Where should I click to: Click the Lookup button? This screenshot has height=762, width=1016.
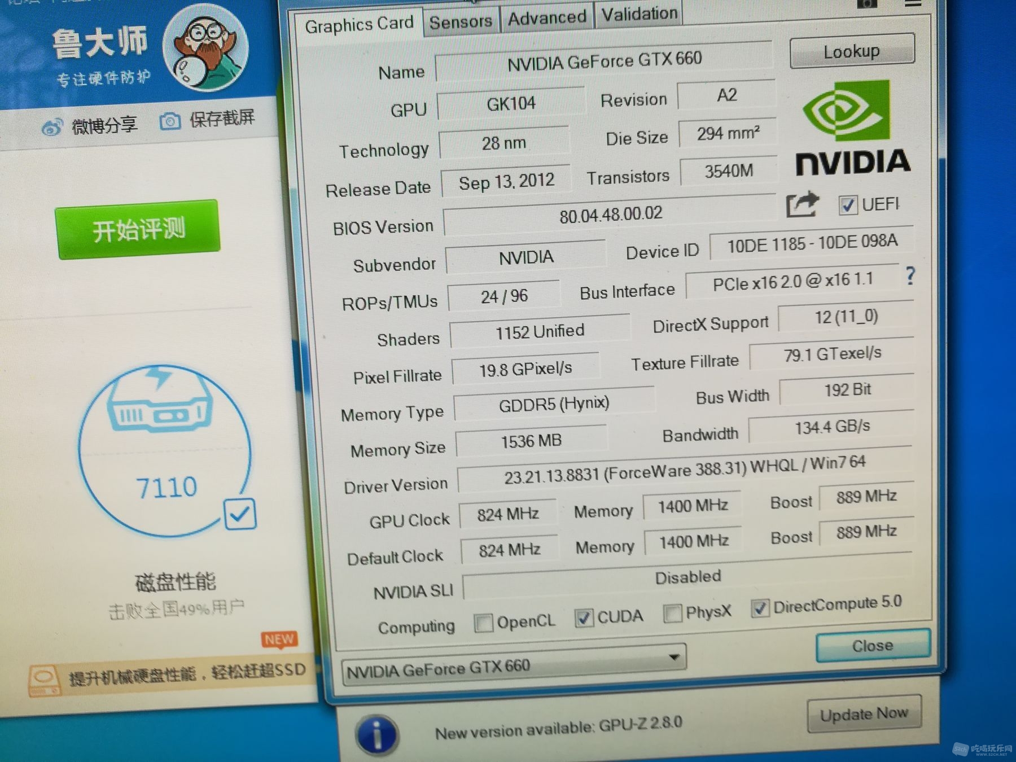point(852,51)
